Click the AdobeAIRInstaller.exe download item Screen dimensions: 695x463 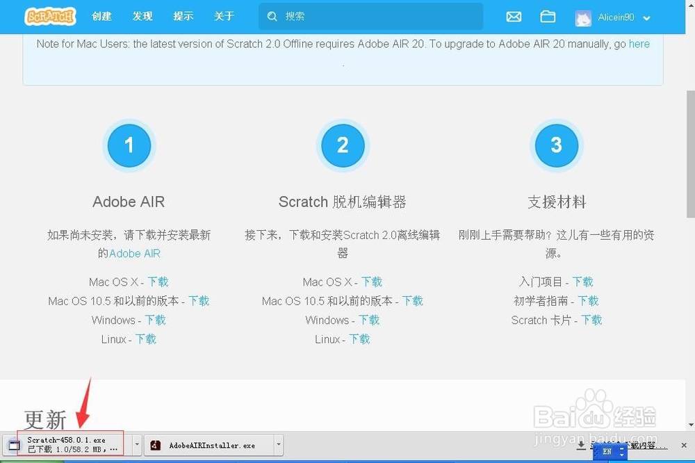209,444
